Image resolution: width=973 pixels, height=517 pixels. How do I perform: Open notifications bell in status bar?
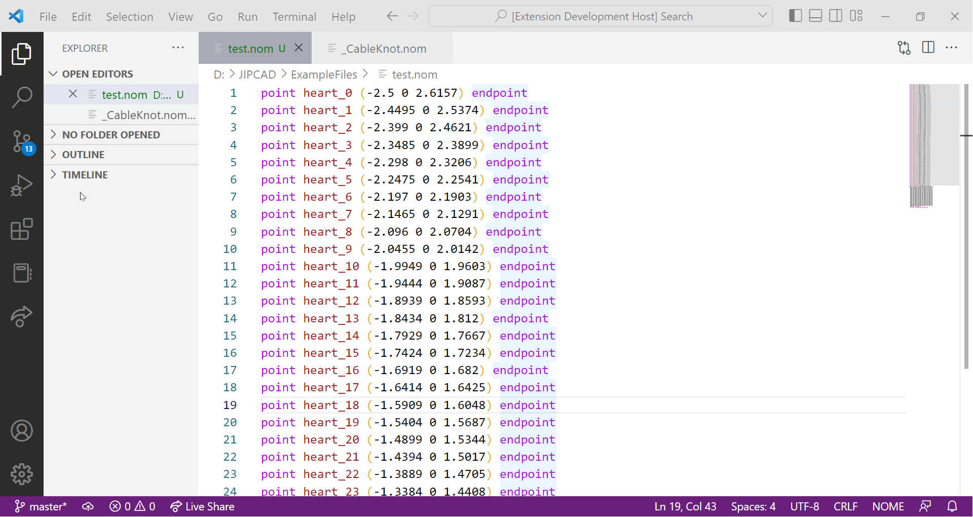click(x=952, y=506)
